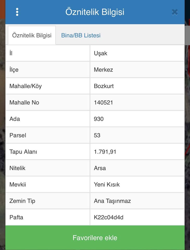190x250 pixels.
Task: Click the gray scrollbar thumb at right edge
Action: (x=187, y=35)
